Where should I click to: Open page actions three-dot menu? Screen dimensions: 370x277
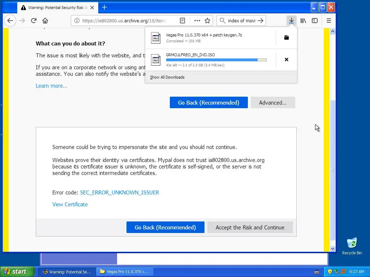coord(197,21)
